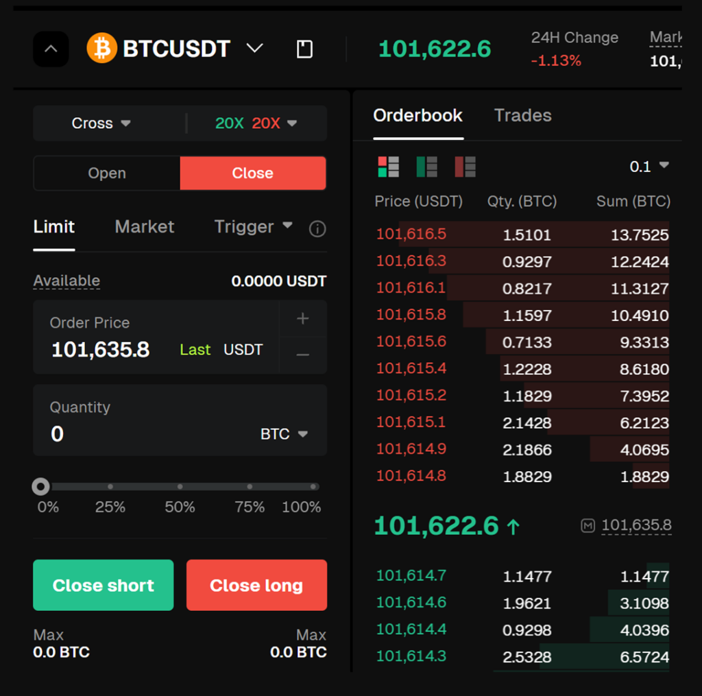Decrease Order Price using the minus icon
The width and height of the screenshot is (702, 696).
click(x=302, y=354)
